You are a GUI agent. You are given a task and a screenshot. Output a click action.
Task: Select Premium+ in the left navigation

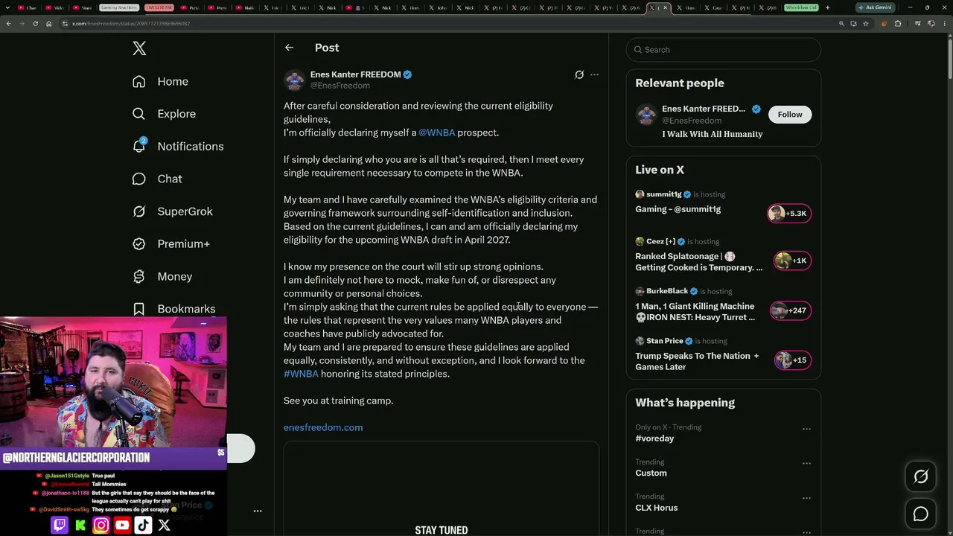tap(171, 244)
